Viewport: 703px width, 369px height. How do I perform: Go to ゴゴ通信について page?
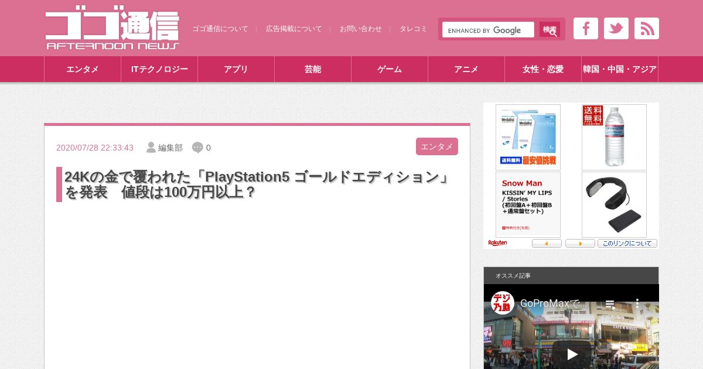tap(220, 29)
